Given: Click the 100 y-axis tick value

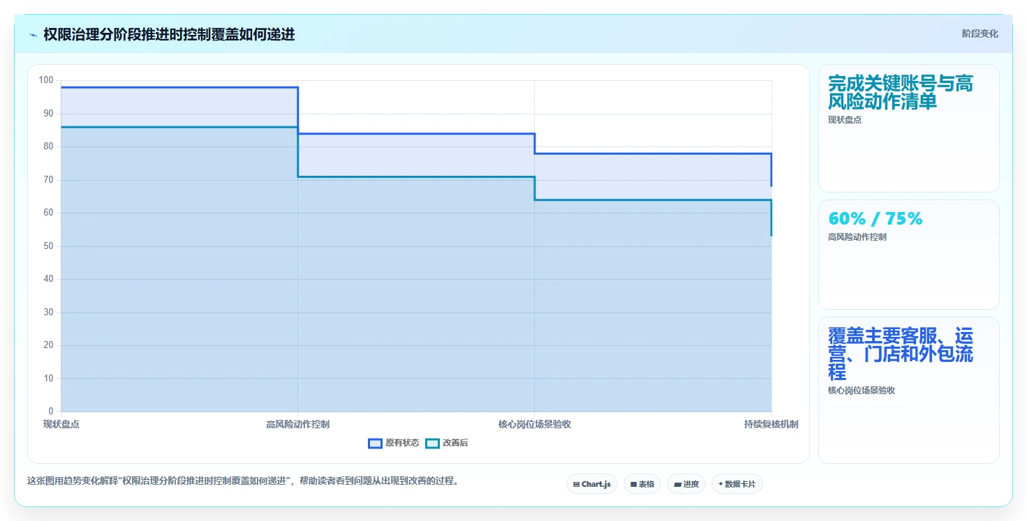Looking at the screenshot, I should [x=46, y=80].
